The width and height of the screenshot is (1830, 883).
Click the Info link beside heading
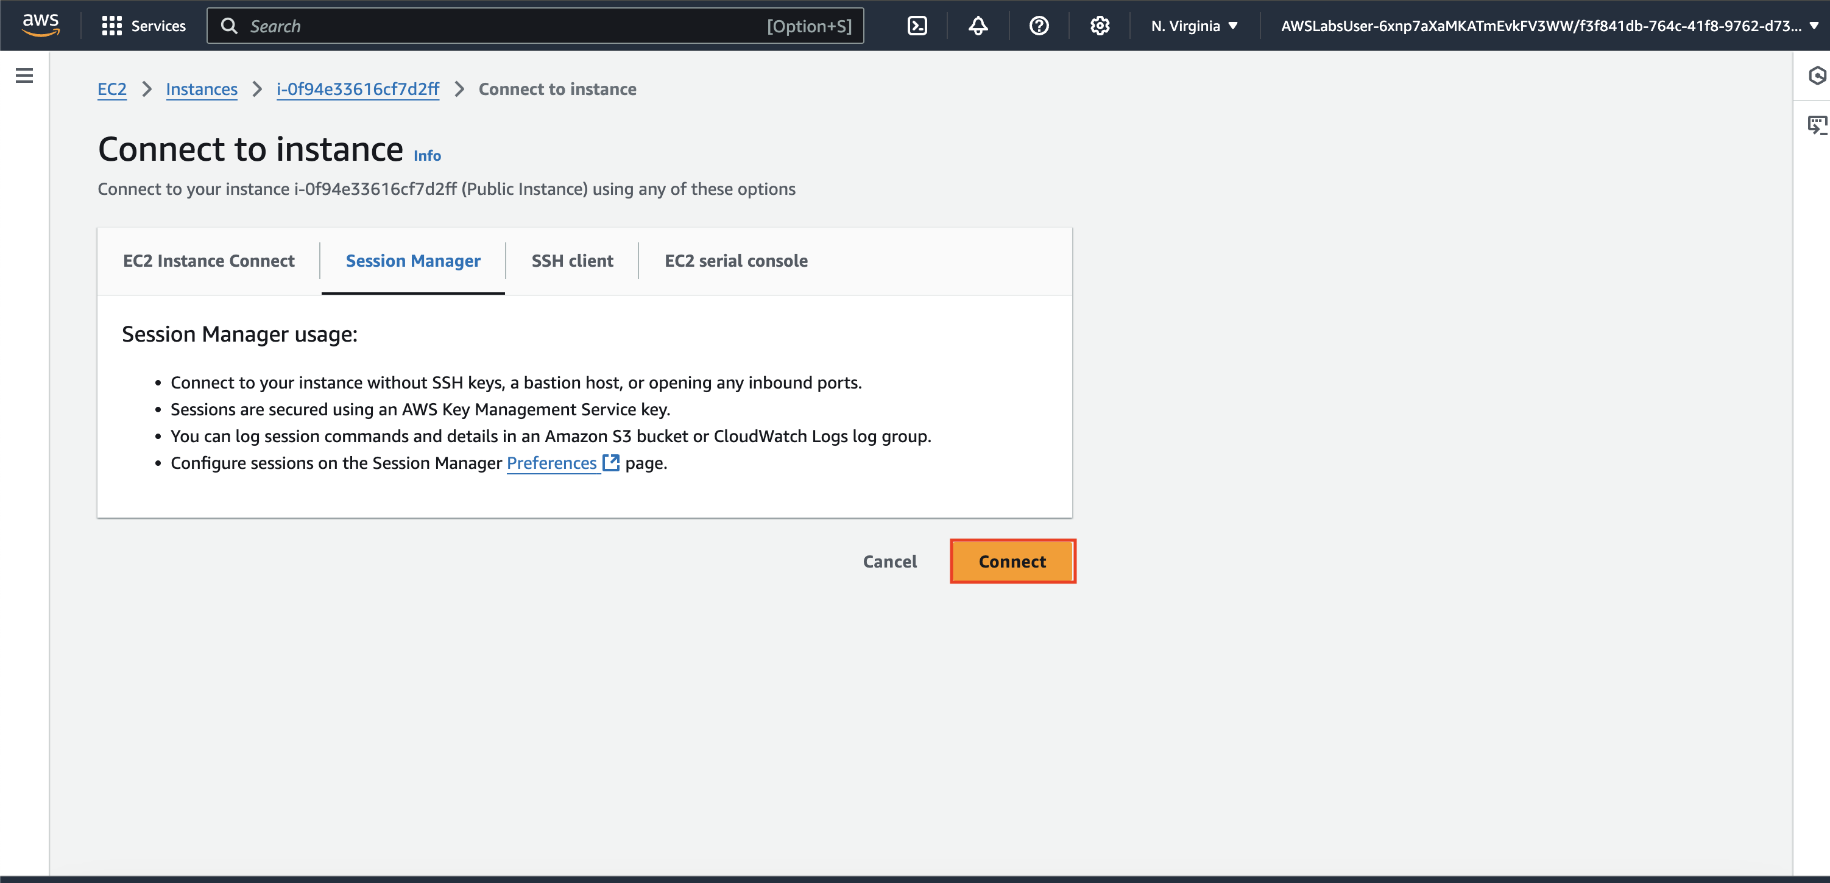[427, 155]
